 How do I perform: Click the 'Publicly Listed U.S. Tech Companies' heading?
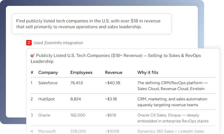tap(116, 58)
